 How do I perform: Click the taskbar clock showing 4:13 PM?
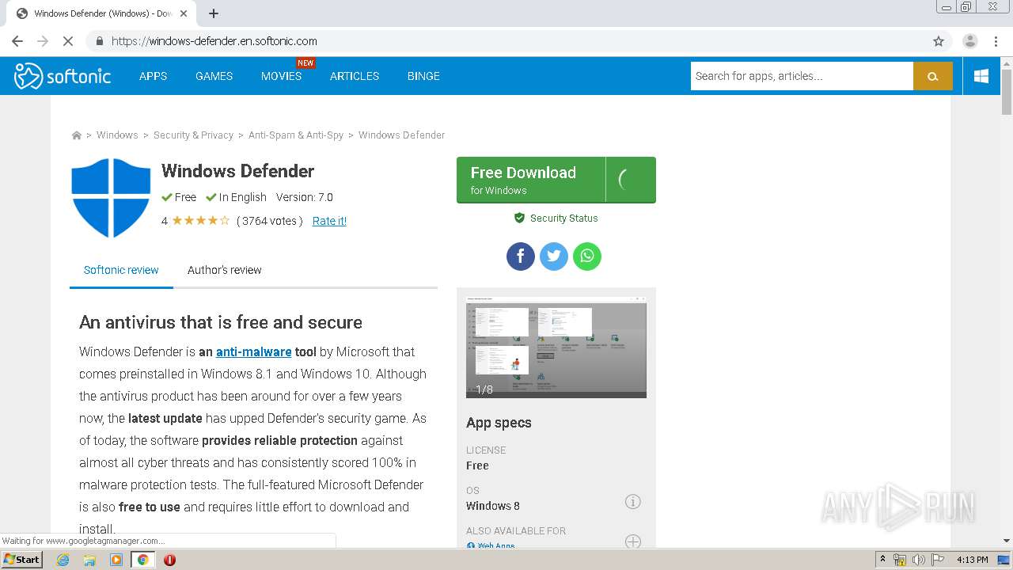tap(972, 560)
